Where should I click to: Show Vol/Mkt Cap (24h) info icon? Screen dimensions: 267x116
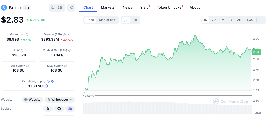click(x=70, y=50)
